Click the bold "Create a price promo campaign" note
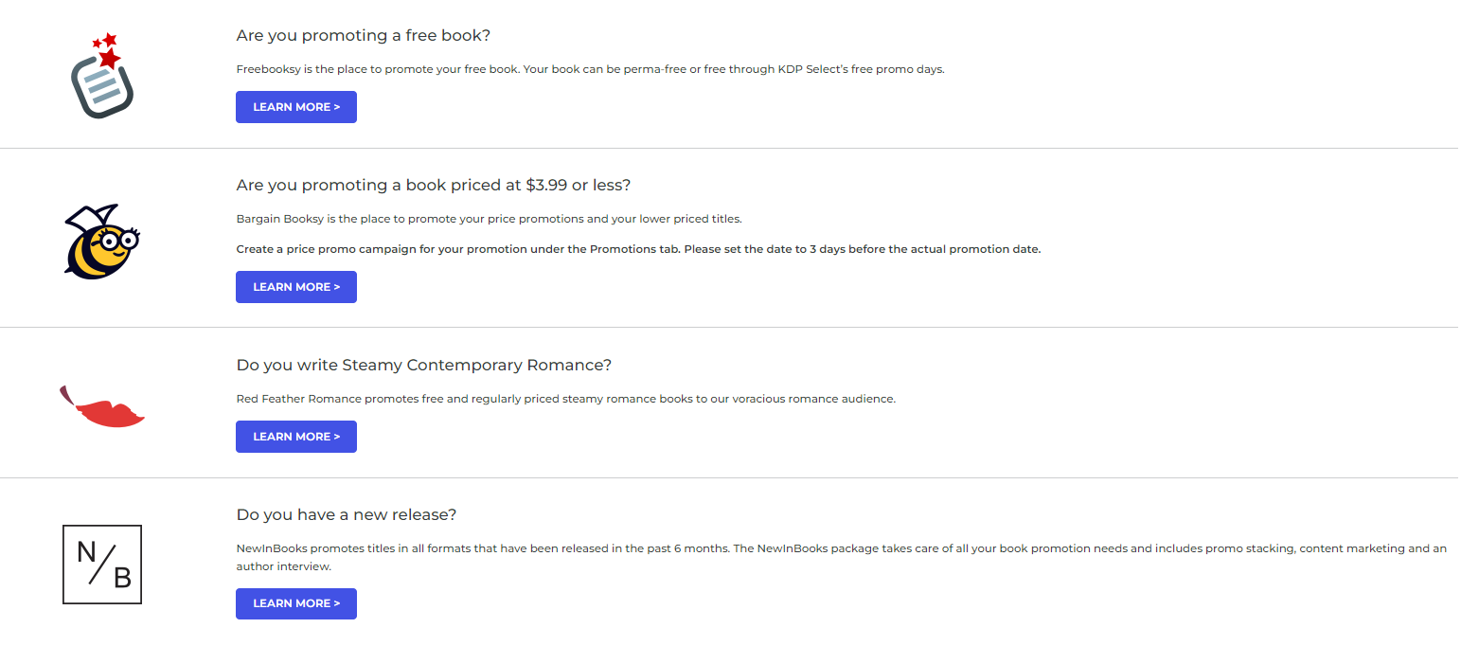The height and width of the screenshot is (646, 1479). (638, 249)
